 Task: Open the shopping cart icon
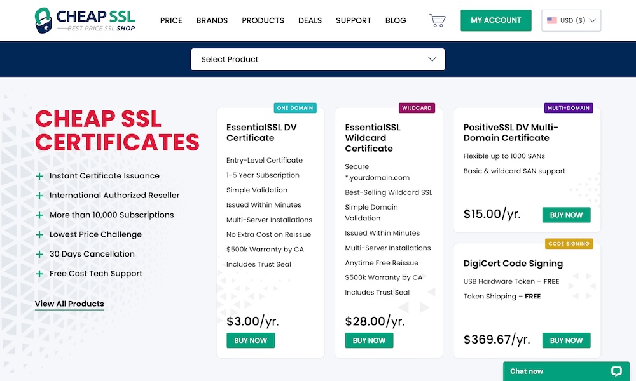click(438, 20)
